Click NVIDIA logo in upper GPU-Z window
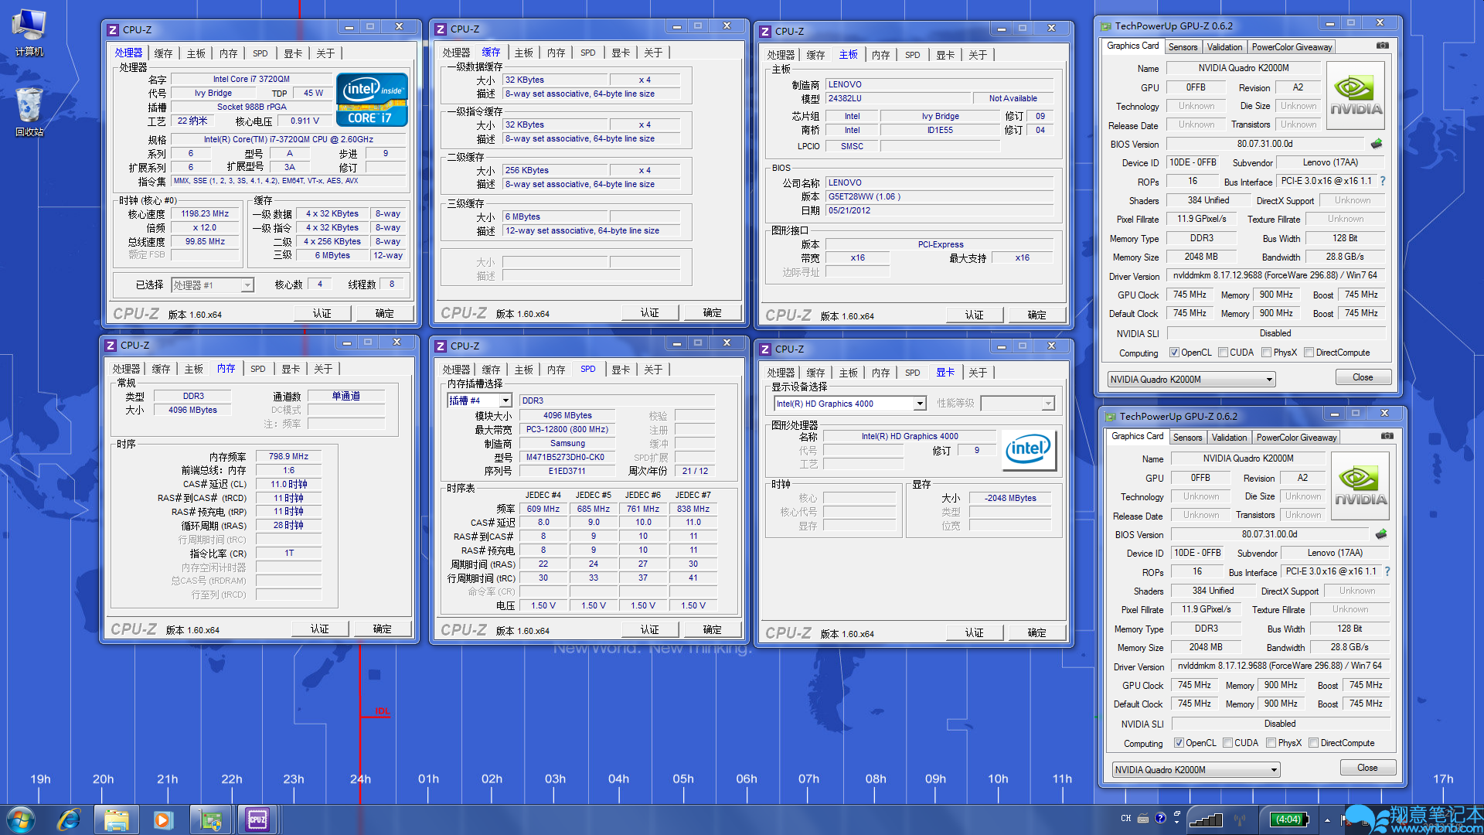Screen dimensions: 1484x835 1356,96
